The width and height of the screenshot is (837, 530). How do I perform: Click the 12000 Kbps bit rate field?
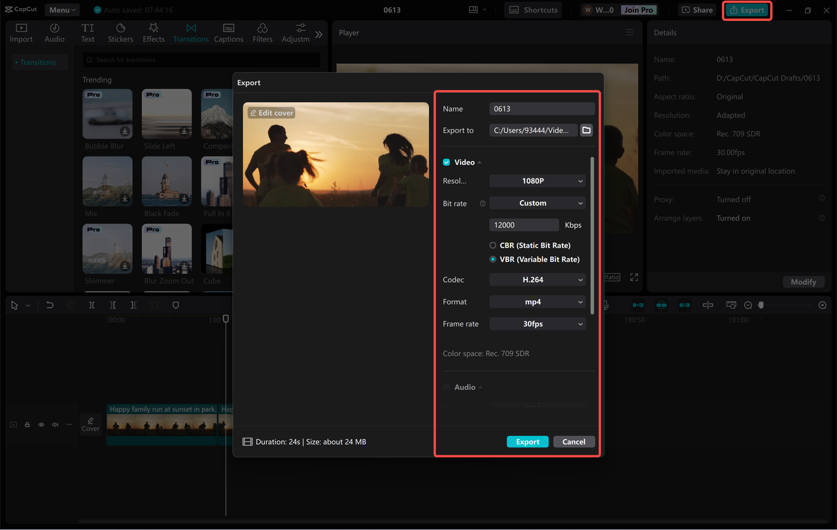pyautogui.click(x=524, y=224)
